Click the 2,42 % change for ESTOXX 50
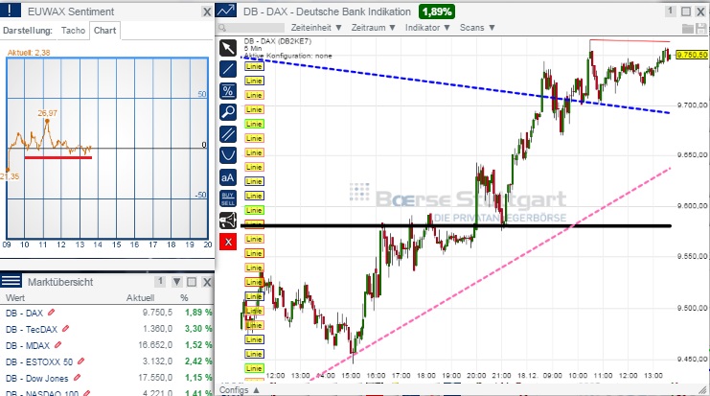This screenshot has width=710, height=396. (198, 361)
